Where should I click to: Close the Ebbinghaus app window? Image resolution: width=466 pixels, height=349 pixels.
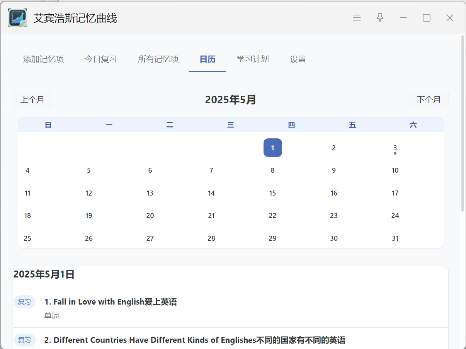click(x=450, y=18)
